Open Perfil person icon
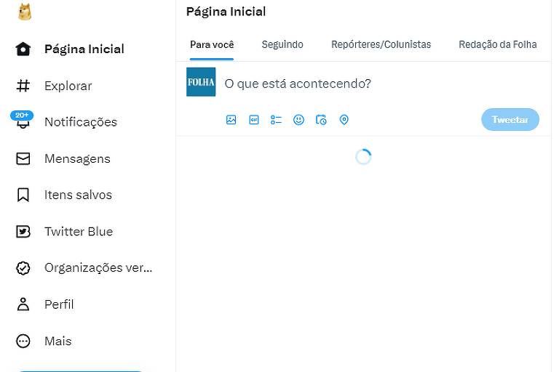Screen dimensions: 559x372 click(23, 304)
